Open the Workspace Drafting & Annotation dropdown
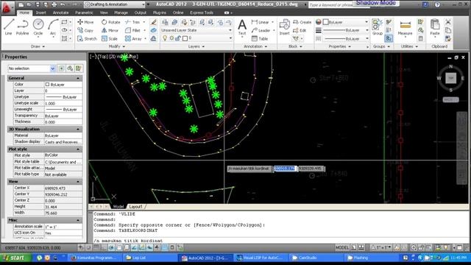The height and width of the screenshot is (265, 471). tap(115, 4)
